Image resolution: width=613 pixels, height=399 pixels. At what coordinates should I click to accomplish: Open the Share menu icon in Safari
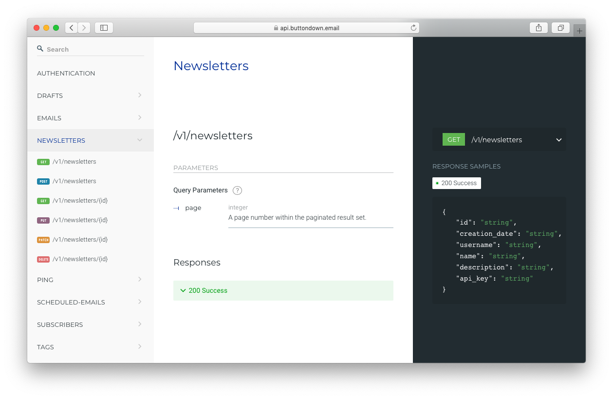coord(539,28)
